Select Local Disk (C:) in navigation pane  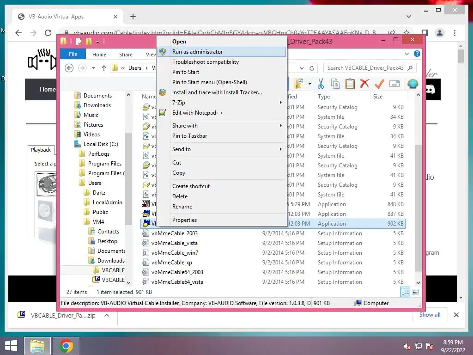coord(100,144)
